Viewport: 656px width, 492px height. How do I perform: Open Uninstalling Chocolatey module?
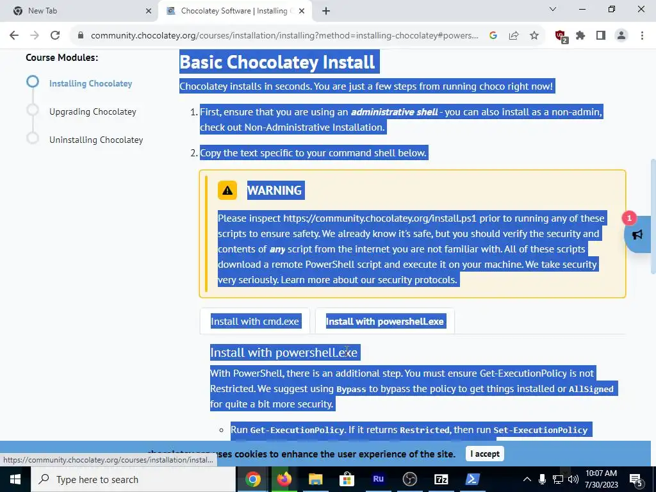pos(96,140)
